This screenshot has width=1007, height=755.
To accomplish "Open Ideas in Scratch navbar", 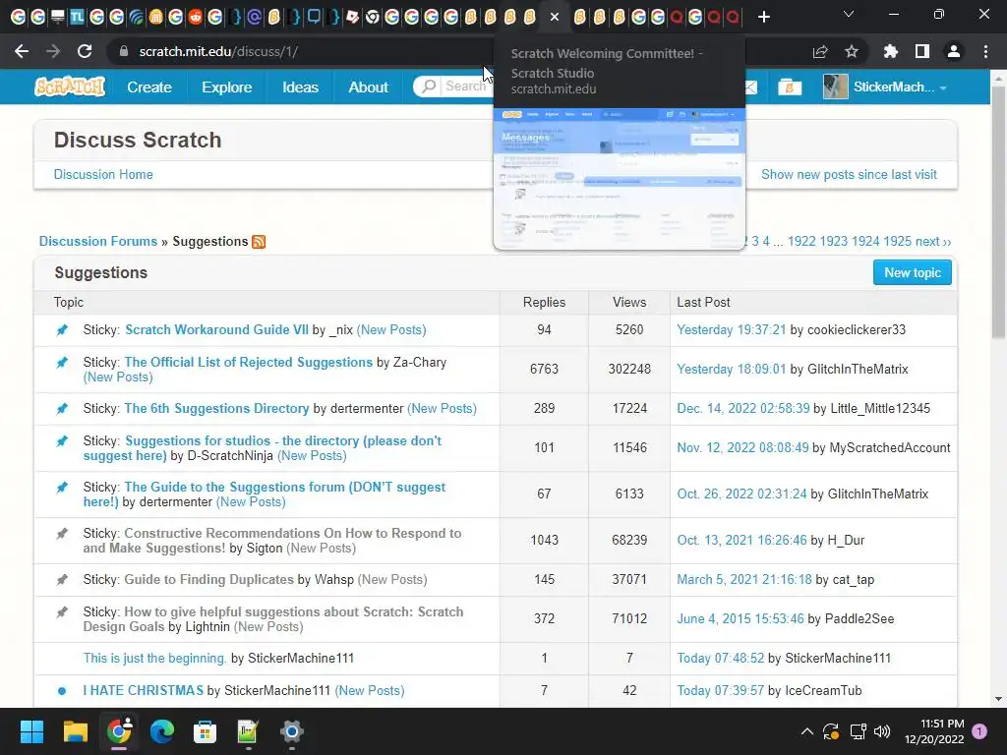I will point(300,87).
